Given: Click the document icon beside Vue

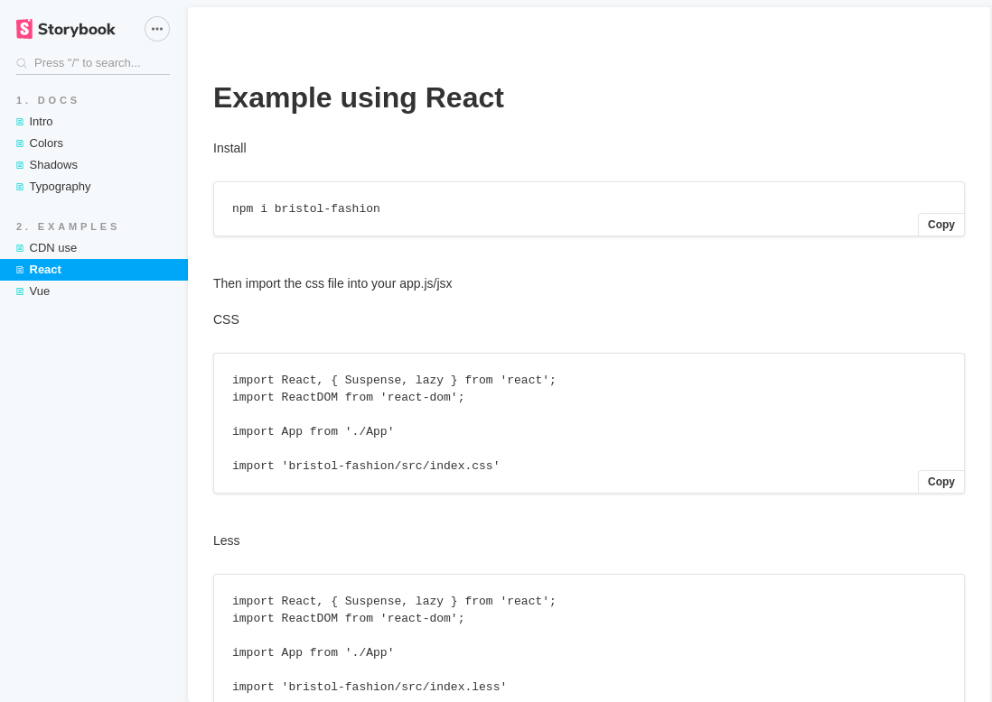Looking at the screenshot, I should 20,291.
